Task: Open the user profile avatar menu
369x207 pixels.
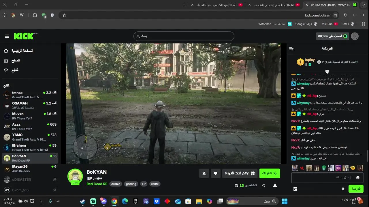Action: [x=355, y=36]
